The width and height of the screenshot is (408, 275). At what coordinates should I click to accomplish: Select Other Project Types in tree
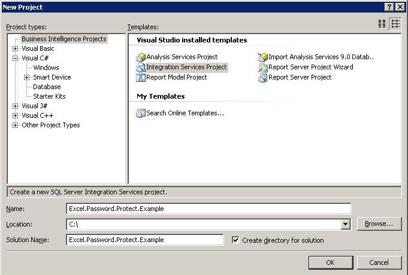click(x=50, y=125)
